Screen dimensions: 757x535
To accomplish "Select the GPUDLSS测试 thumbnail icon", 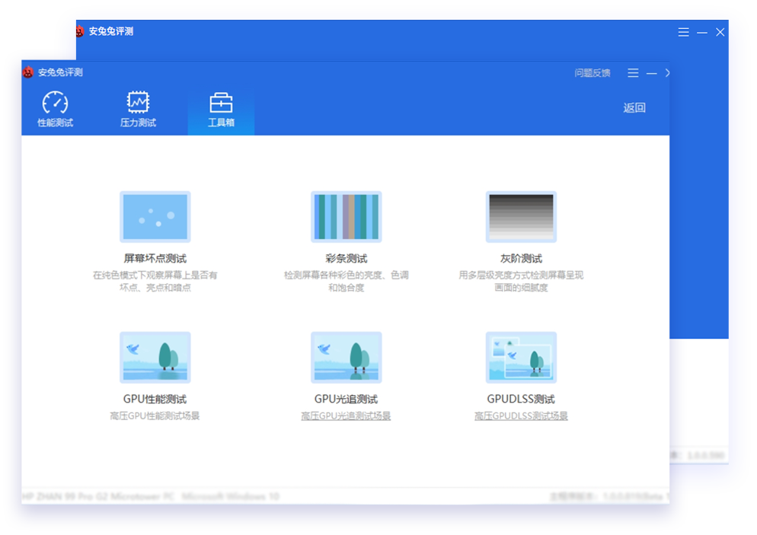I will [x=521, y=357].
